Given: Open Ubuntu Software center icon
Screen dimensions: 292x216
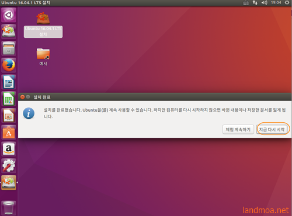Looking at the screenshot, I should [9, 132].
